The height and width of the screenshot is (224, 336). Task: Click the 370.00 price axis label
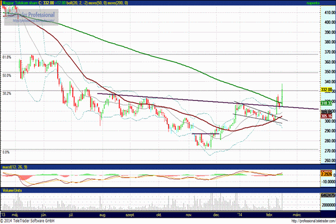tap(330, 52)
